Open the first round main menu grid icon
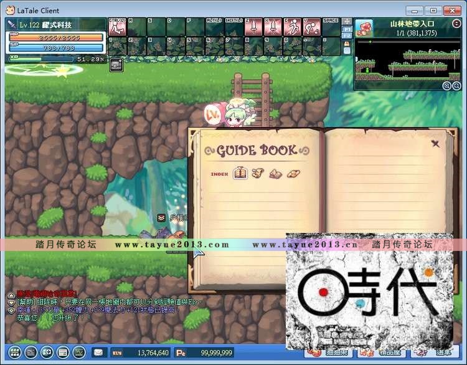This screenshot has height=365, width=467. (x=14, y=353)
